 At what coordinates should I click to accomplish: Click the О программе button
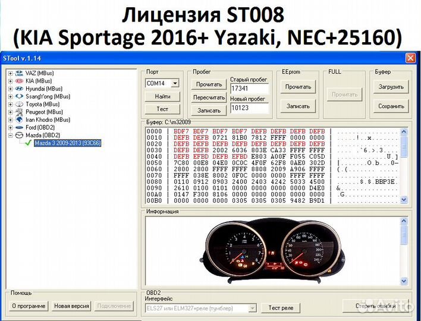[x=29, y=306]
